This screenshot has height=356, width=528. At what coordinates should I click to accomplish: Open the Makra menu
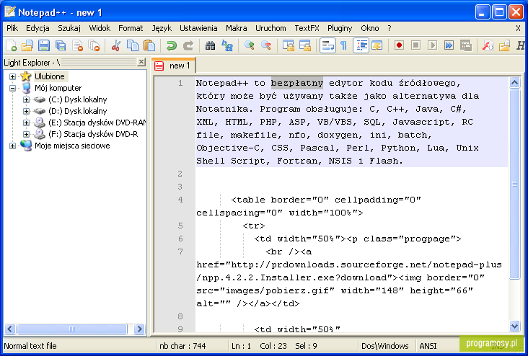[237, 28]
